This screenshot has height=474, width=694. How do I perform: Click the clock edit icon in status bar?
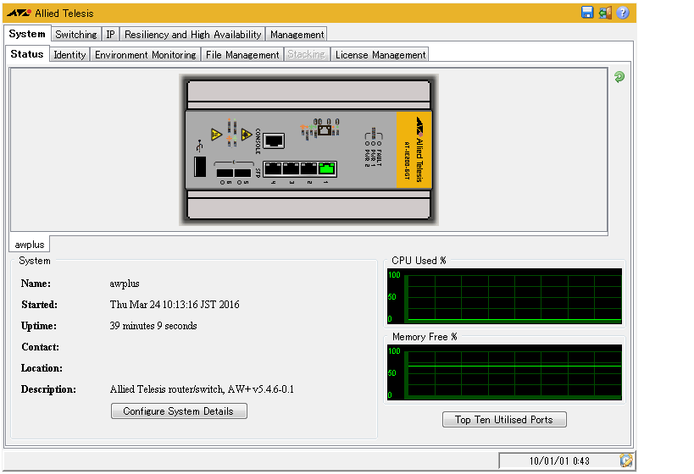point(626,460)
